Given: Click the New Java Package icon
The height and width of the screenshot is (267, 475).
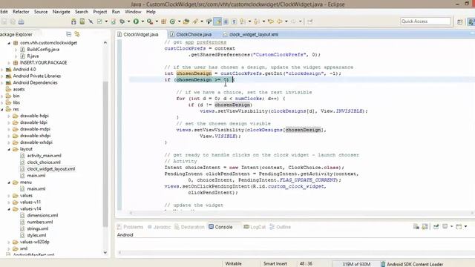Looking at the screenshot, I should tap(163, 22).
